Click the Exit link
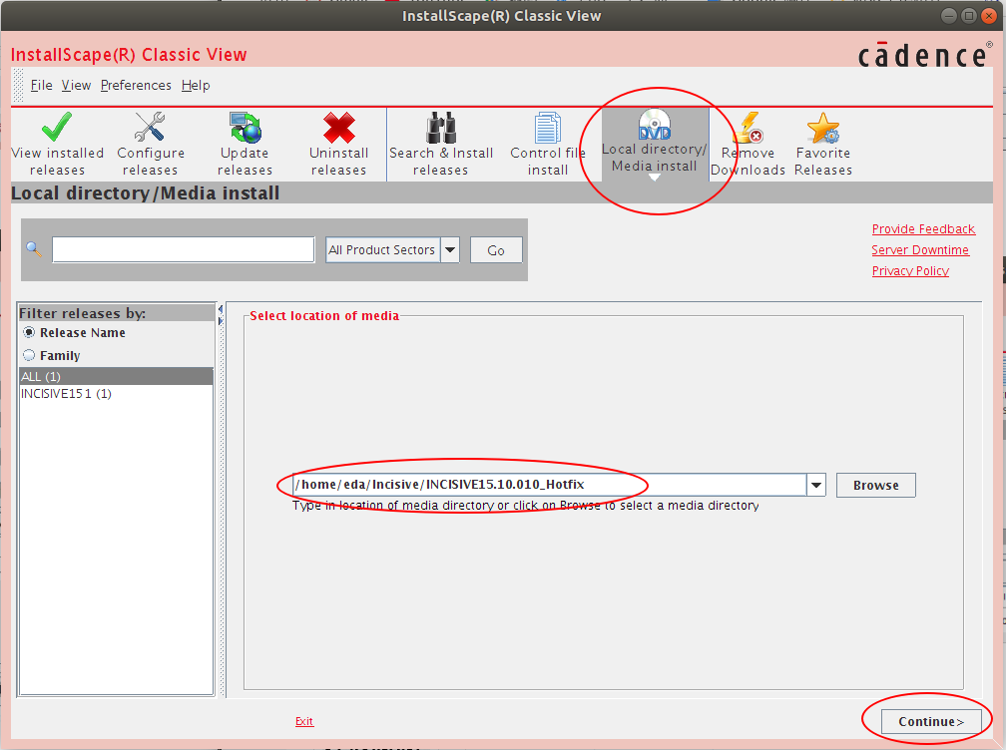 304,721
